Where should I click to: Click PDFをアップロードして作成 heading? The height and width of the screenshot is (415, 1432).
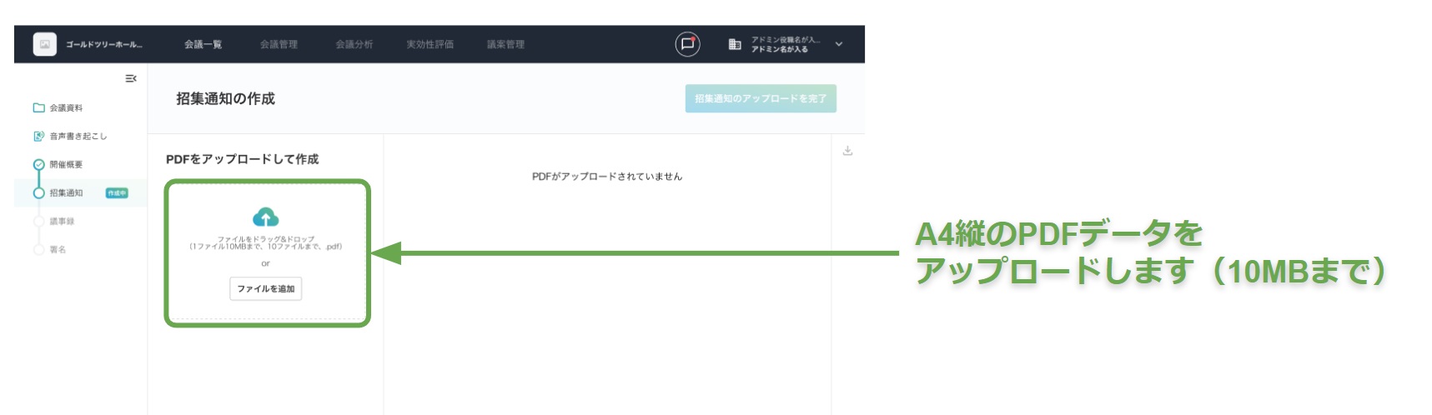click(242, 158)
